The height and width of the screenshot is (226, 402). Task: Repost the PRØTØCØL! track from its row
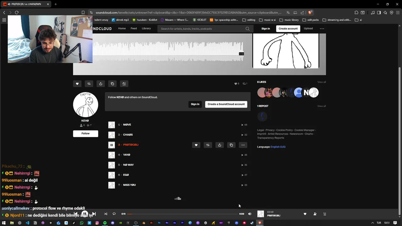[x=208, y=145]
